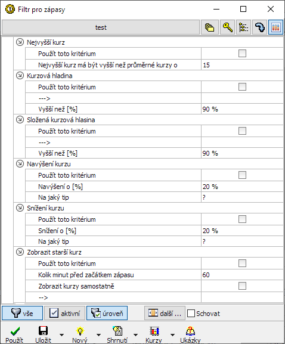Open dropdown arrow next to Kurzy
The image size is (285, 344).
tap(173, 335)
